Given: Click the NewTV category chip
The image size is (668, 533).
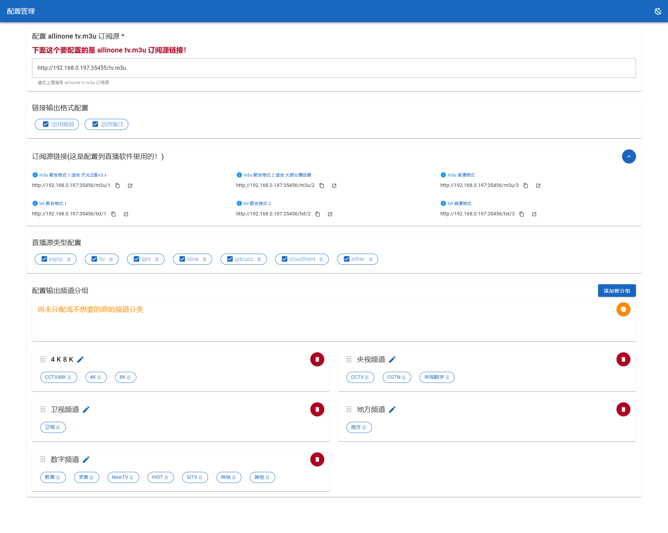Looking at the screenshot, I should pyautogui.click(x=120, y=477).
